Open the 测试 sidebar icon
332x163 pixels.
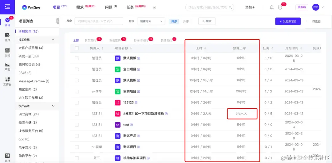[7, 37]
